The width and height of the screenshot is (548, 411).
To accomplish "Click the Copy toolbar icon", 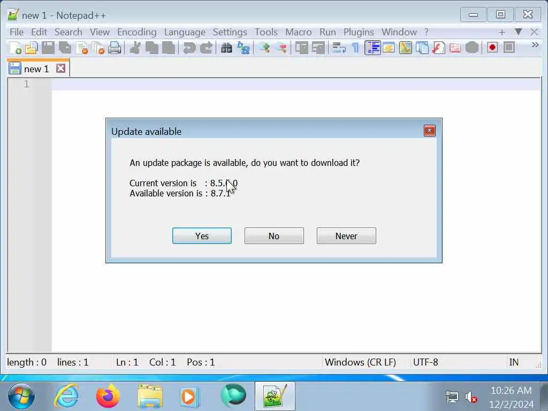I will point(151,48).
